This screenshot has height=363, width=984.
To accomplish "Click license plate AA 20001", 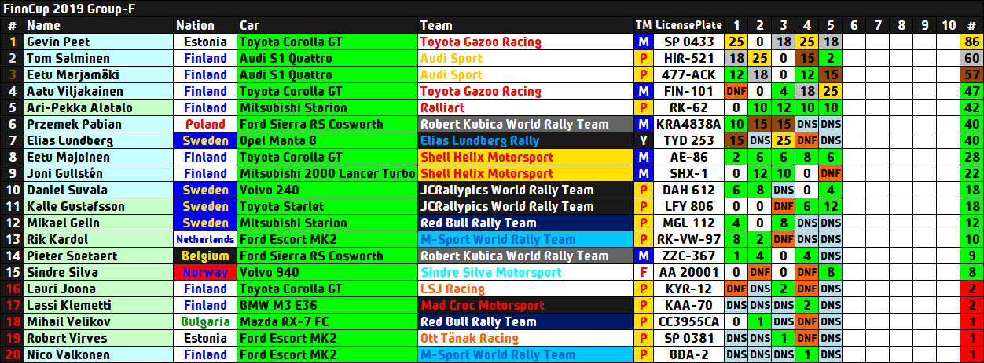I will point(688,272).
